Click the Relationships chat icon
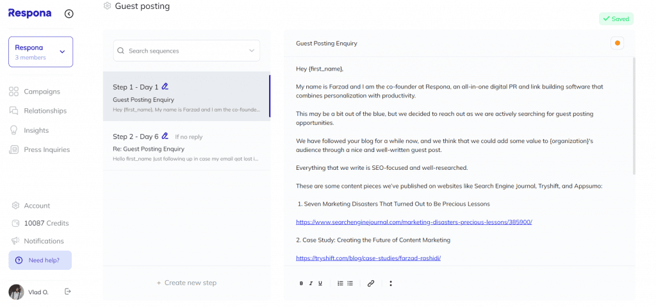This screenshot has height=307, width=656. 14,111
